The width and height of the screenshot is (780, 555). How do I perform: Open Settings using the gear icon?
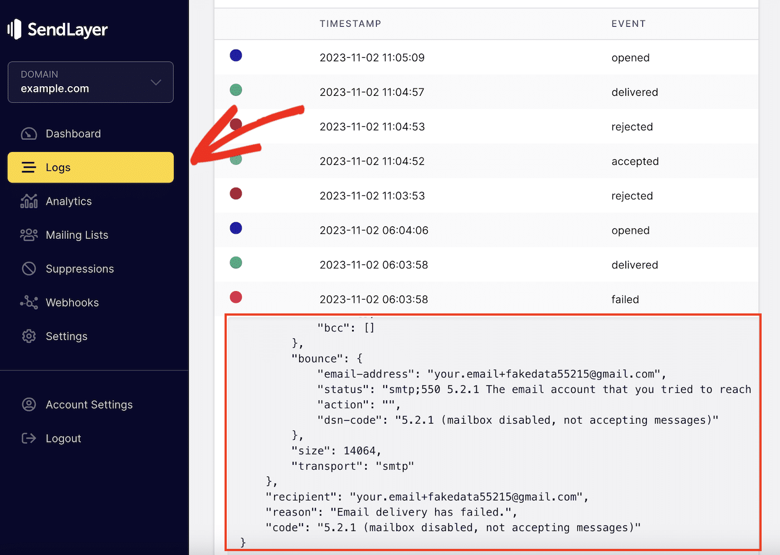coord(28,336)
